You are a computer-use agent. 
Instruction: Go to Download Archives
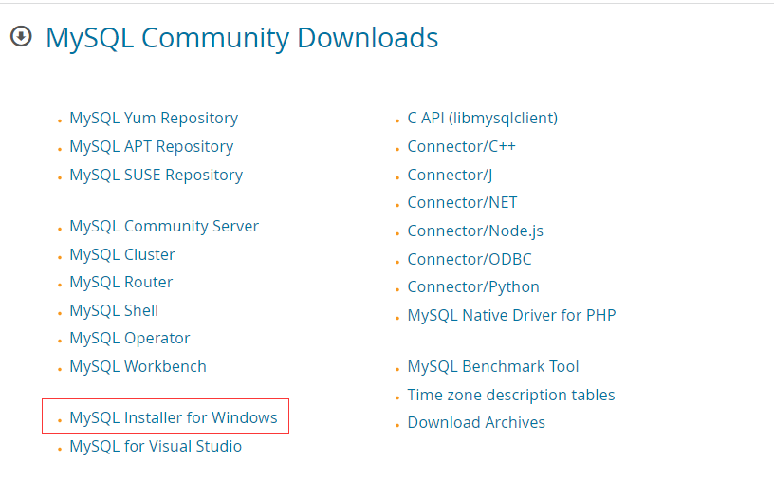click(x=476, y=423)
